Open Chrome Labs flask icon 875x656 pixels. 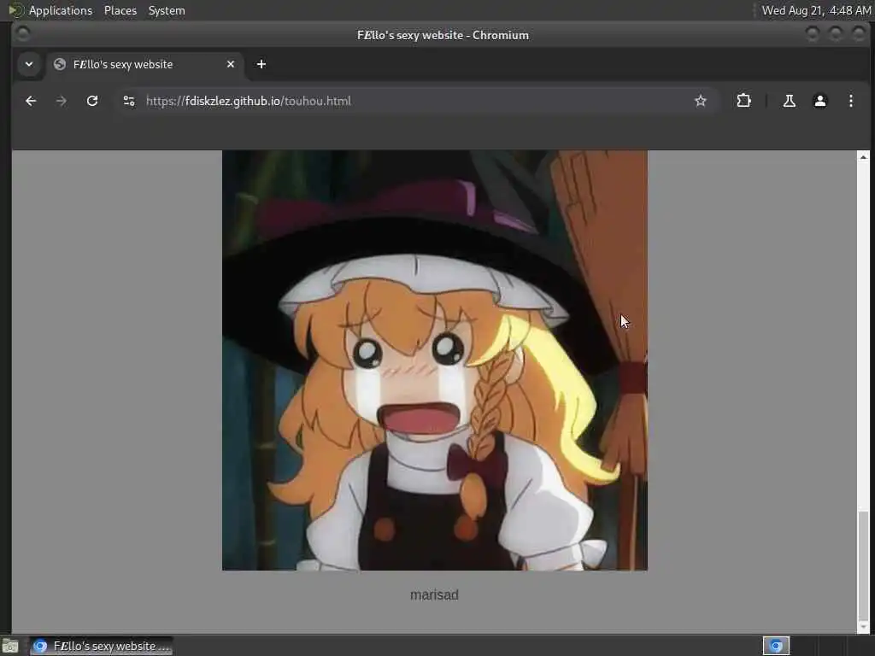coord(789,101)
